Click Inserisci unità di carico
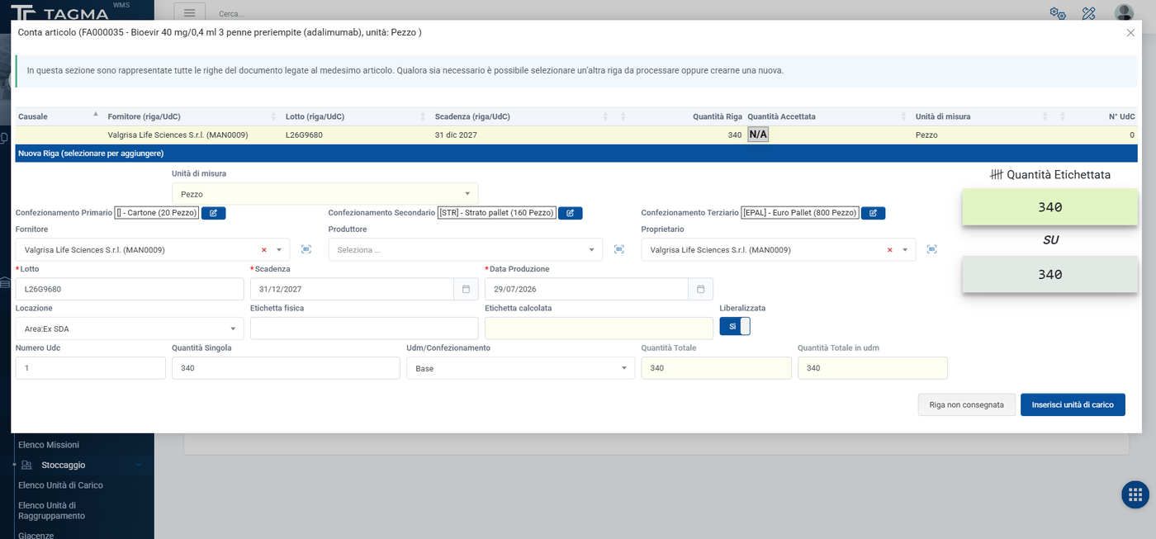This screenshot has width=1156, height=539. tap(1073, 404)
